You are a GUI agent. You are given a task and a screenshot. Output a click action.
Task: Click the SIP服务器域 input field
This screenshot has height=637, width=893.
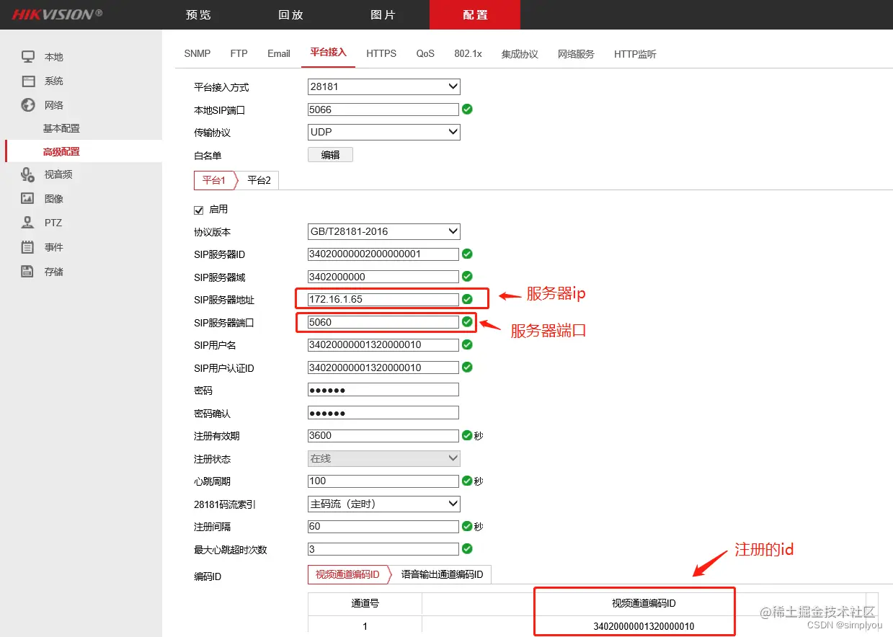coord(383,277)
